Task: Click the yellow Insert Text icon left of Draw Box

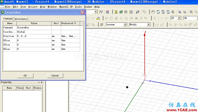Action: click(x=98, y=18)
